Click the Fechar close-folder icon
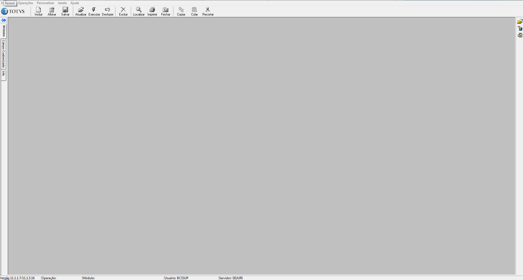 [166, 11]
